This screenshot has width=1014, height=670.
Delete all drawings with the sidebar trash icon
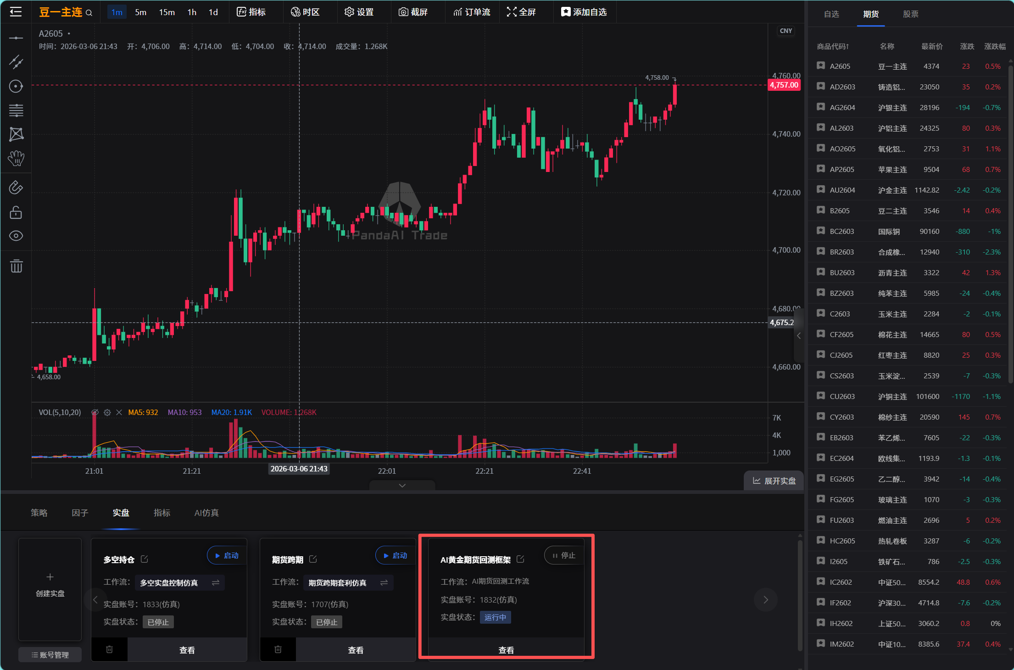pyautogui.click(x=16, y=266)
